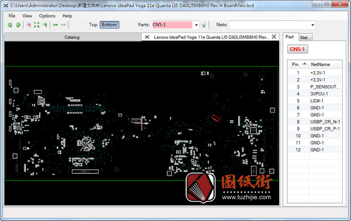Open the Nets dropdown list
351x221 pixels.
point(312,25)
